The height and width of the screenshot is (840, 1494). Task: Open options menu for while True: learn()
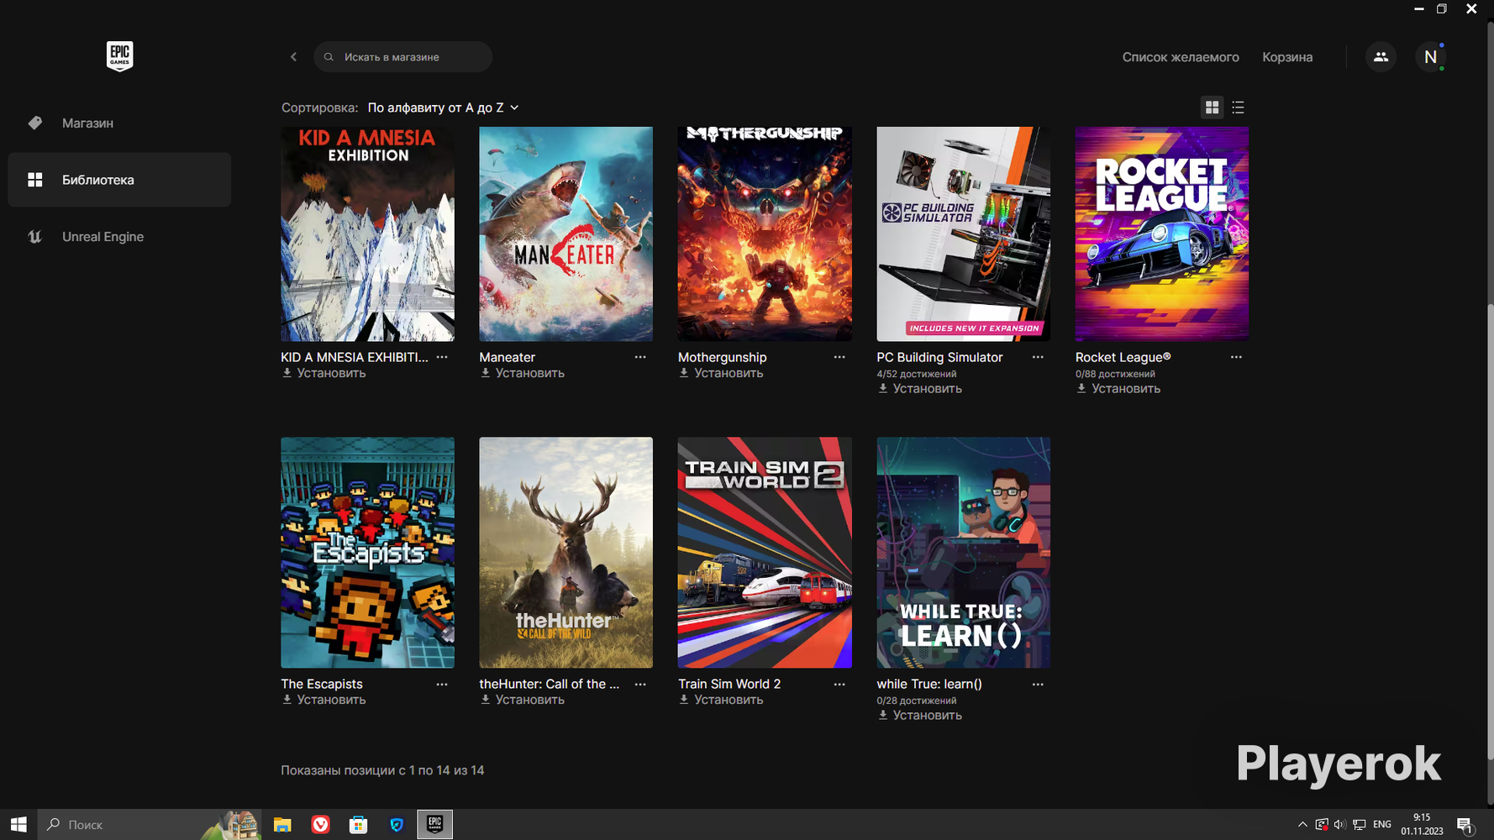click(1038, 685)
